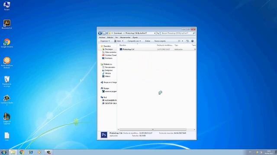Click the Explorer help icon
The image size is (277, 155).
[192, 41]
